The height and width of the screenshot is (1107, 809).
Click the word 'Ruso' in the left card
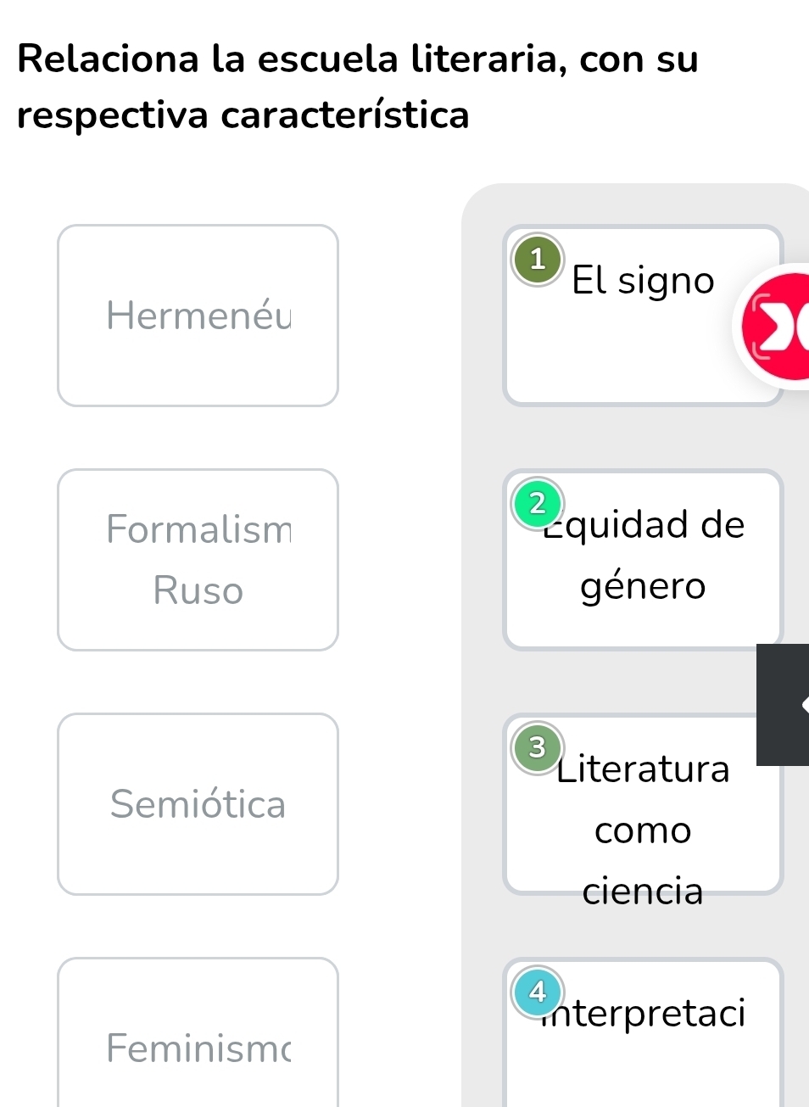[x=198, y=590]
